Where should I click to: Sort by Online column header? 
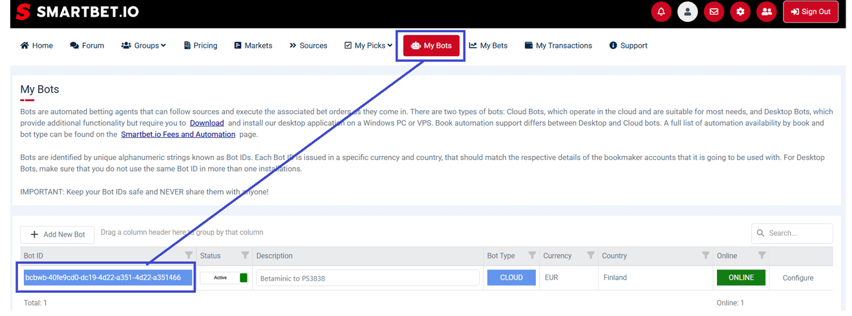pos(727,256)
